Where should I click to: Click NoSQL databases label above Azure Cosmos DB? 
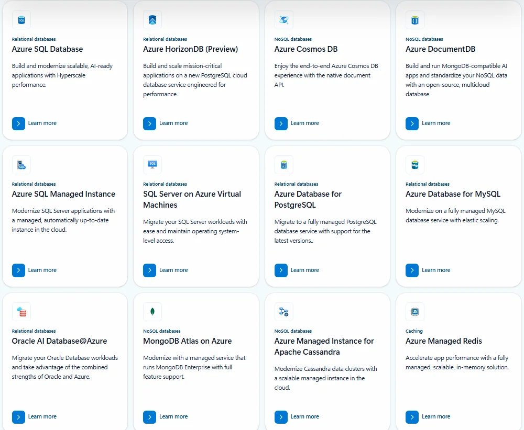293,39
